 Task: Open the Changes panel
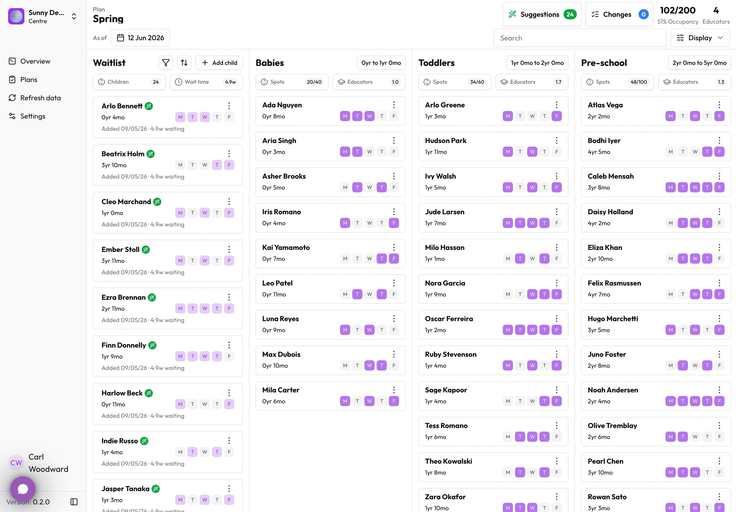(x=619, y=15)
